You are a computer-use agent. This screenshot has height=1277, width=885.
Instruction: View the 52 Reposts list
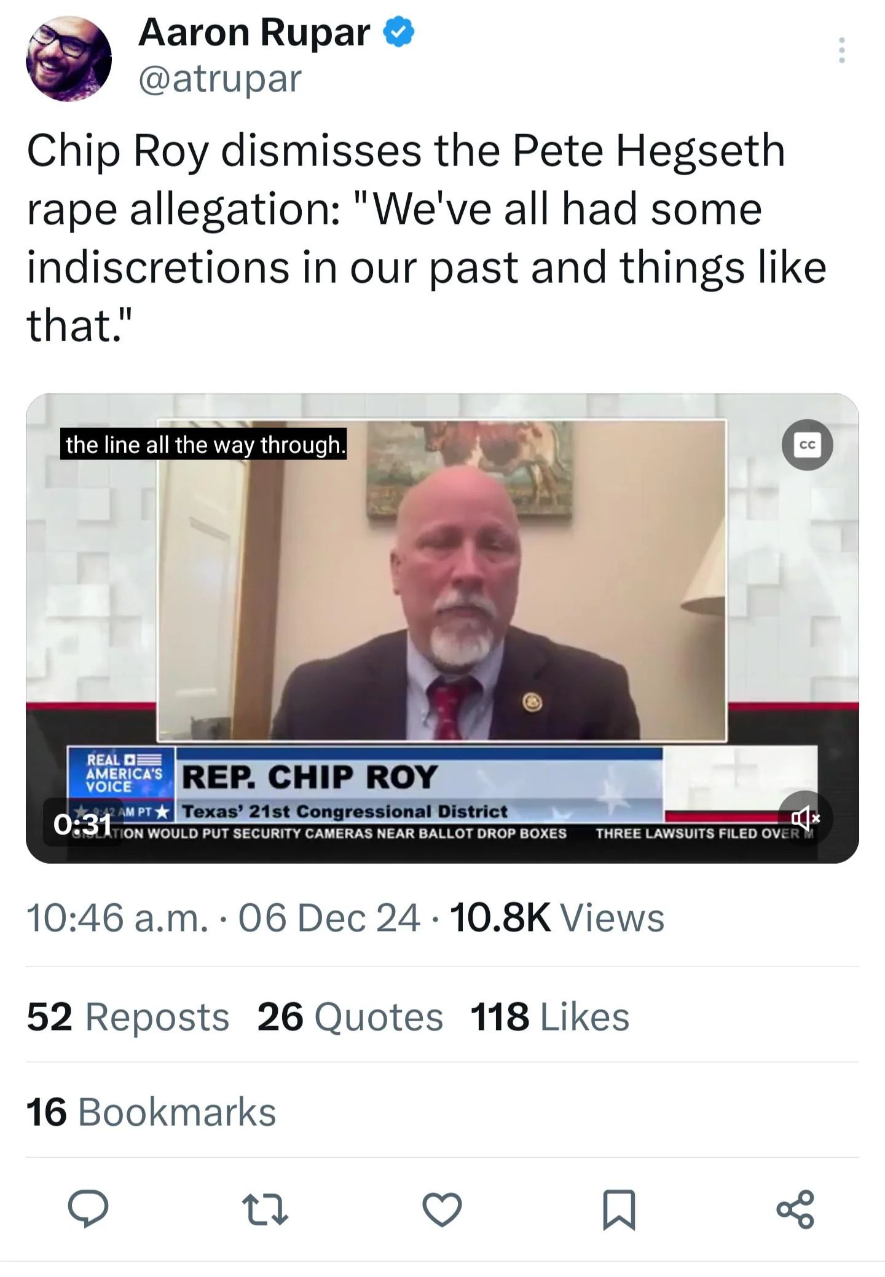click(128, 1016)
